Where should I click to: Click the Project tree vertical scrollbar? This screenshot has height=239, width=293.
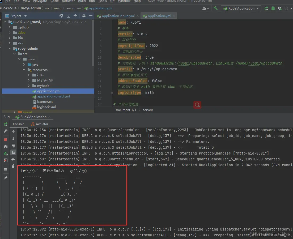pyautogui.click(x=93, y=43)
